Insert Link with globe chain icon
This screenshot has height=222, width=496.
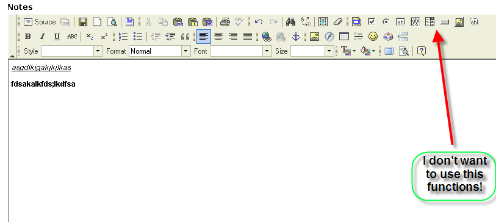[267, 37]
